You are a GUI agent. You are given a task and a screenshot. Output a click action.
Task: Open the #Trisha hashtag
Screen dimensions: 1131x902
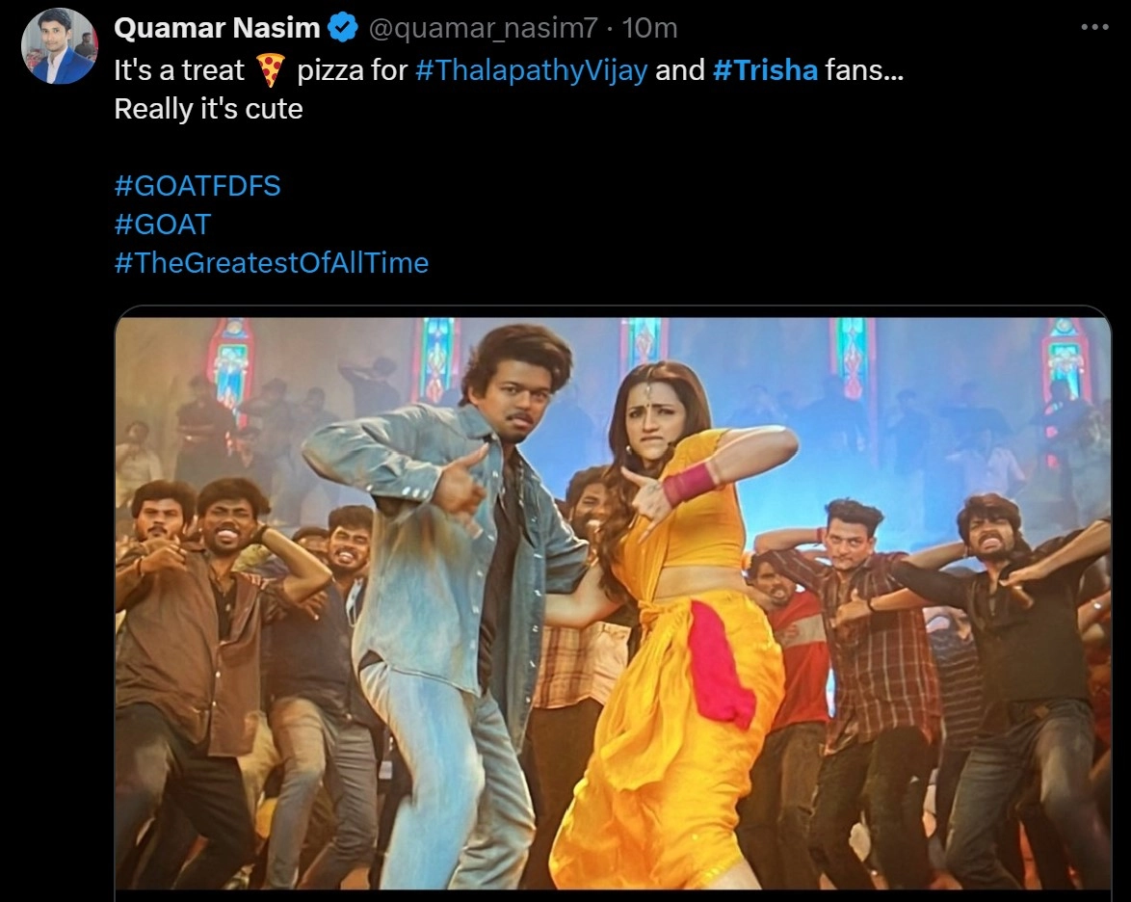765,70
